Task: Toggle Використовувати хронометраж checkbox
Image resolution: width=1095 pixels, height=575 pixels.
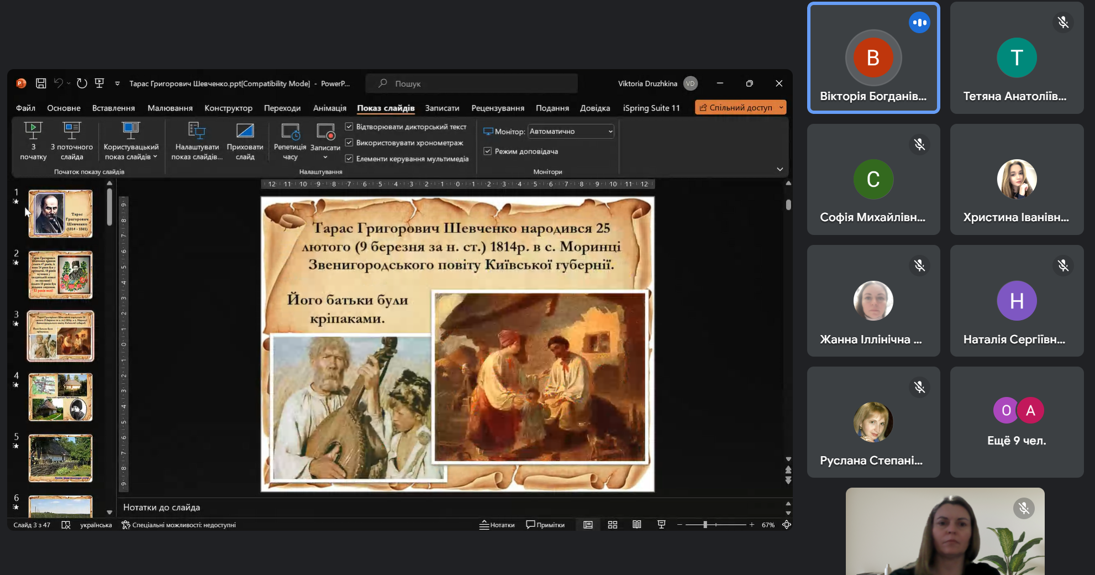Action: [x=349, y=143]
